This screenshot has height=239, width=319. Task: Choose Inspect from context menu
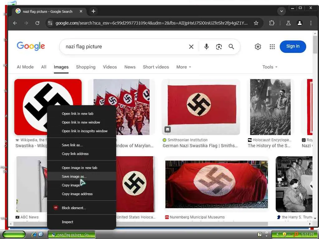coord(82,222)
